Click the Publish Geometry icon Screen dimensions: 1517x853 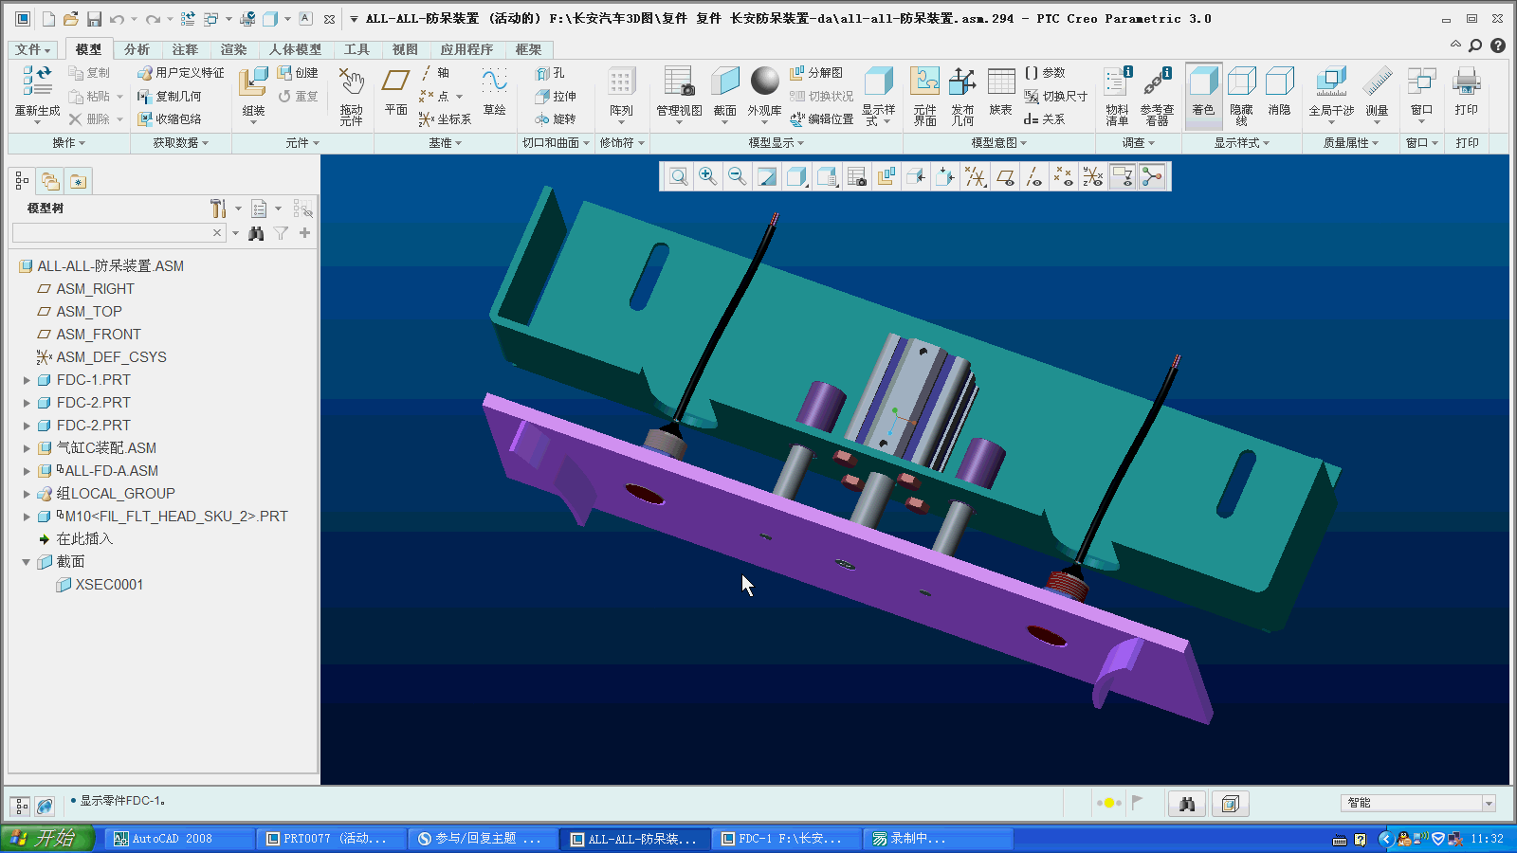[x=962, y=83]
